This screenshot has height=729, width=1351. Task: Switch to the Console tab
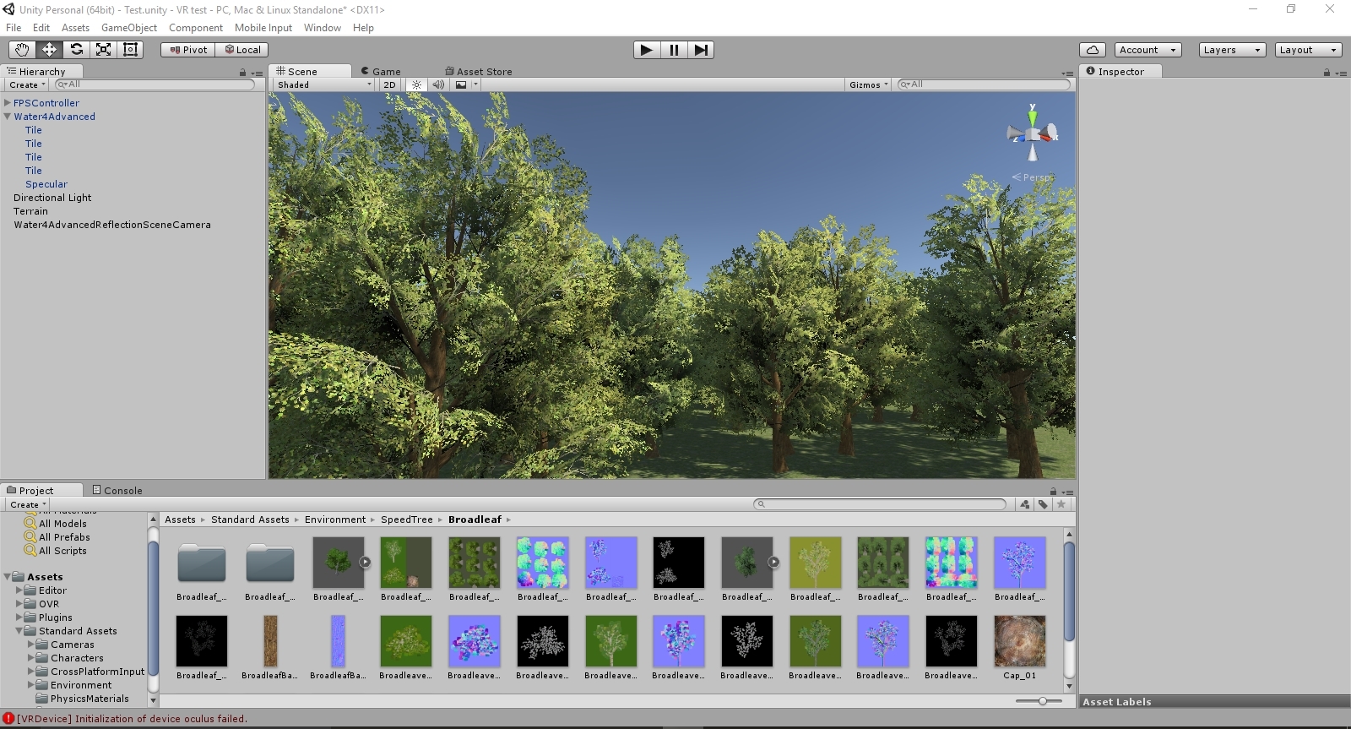[x=117, y=491]
